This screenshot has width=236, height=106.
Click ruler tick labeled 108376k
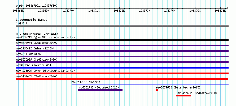pos(220,11)
